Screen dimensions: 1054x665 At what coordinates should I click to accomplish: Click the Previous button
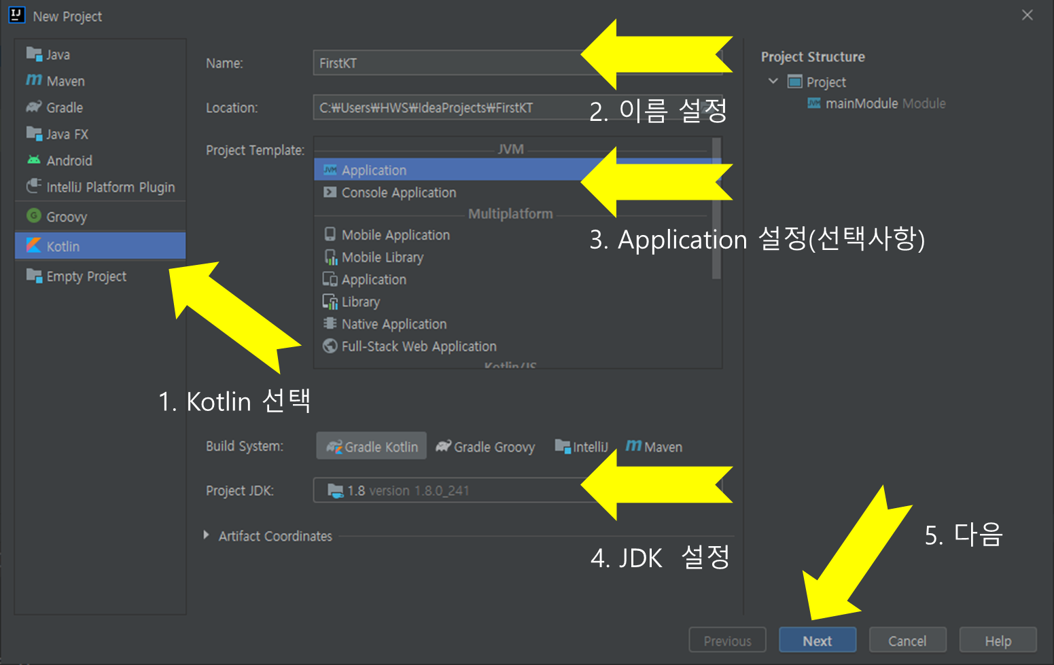[x=727, y=641]
